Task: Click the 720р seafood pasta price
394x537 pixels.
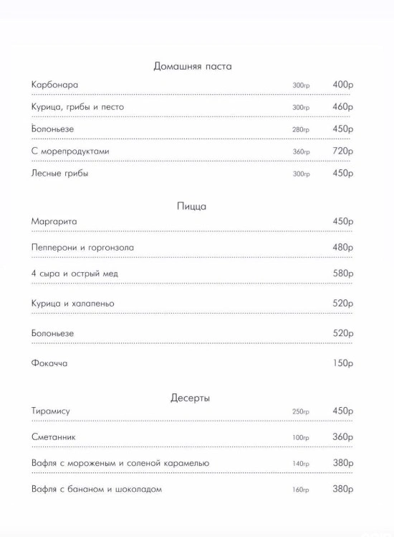Action: pos(342,151)
